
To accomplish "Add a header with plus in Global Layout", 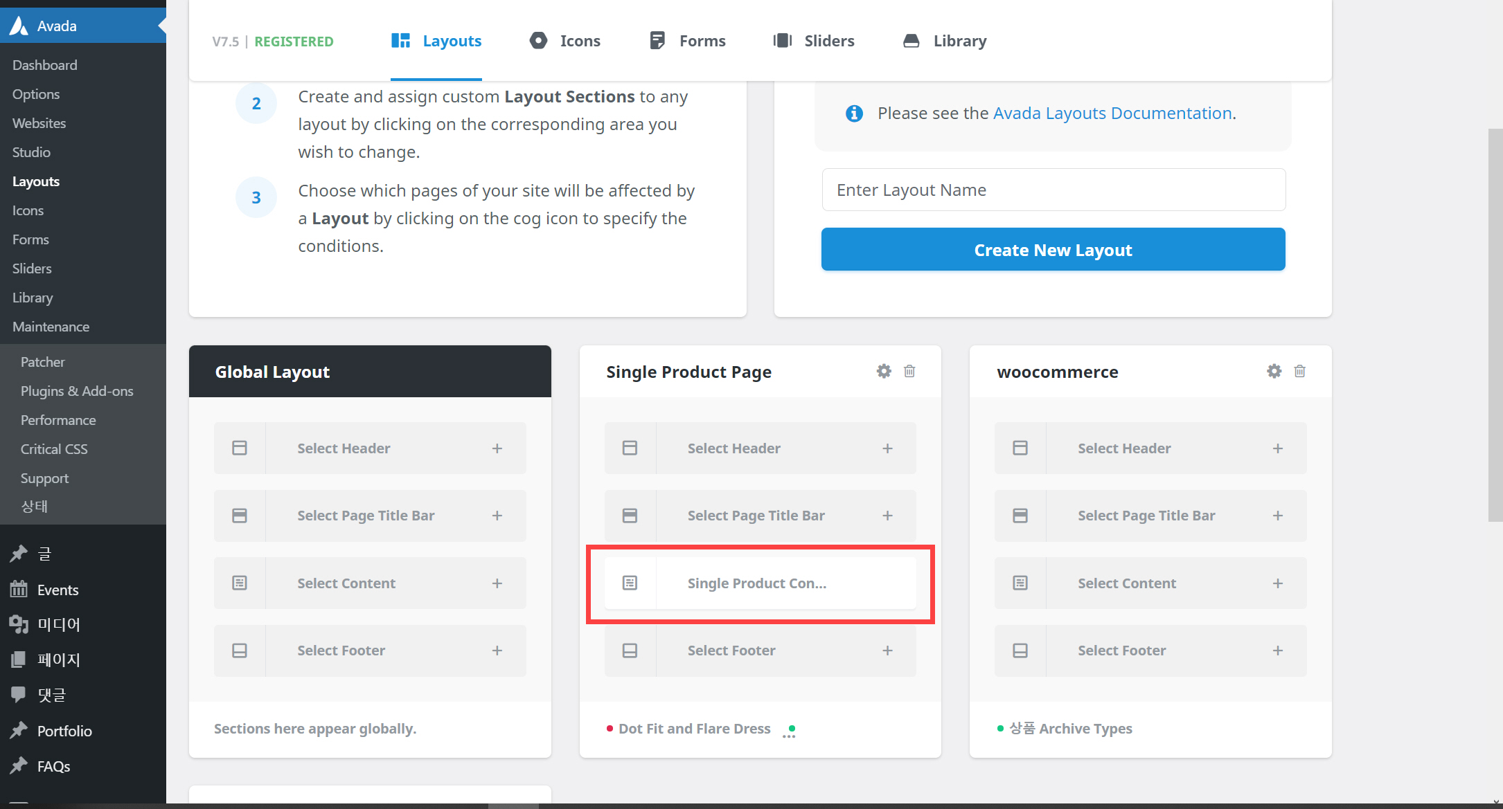I will click(497, 448).
